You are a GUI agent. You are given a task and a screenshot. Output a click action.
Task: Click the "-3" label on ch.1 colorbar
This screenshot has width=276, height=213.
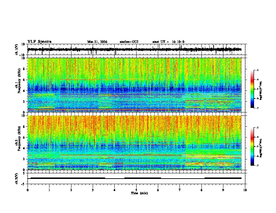pyautogui.click(x=257, y=70)
